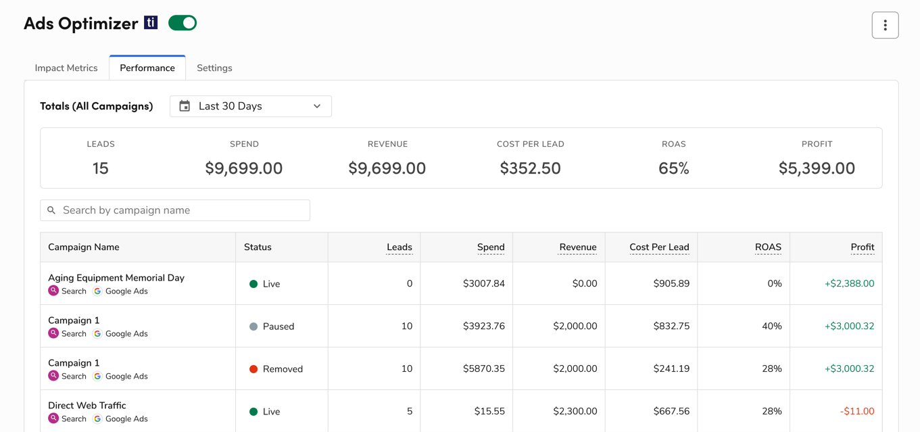The height and width of the screenshot is (432, 920).
Task: Click gray Paused status dot for Campaign 1
Action: point(253,327)
